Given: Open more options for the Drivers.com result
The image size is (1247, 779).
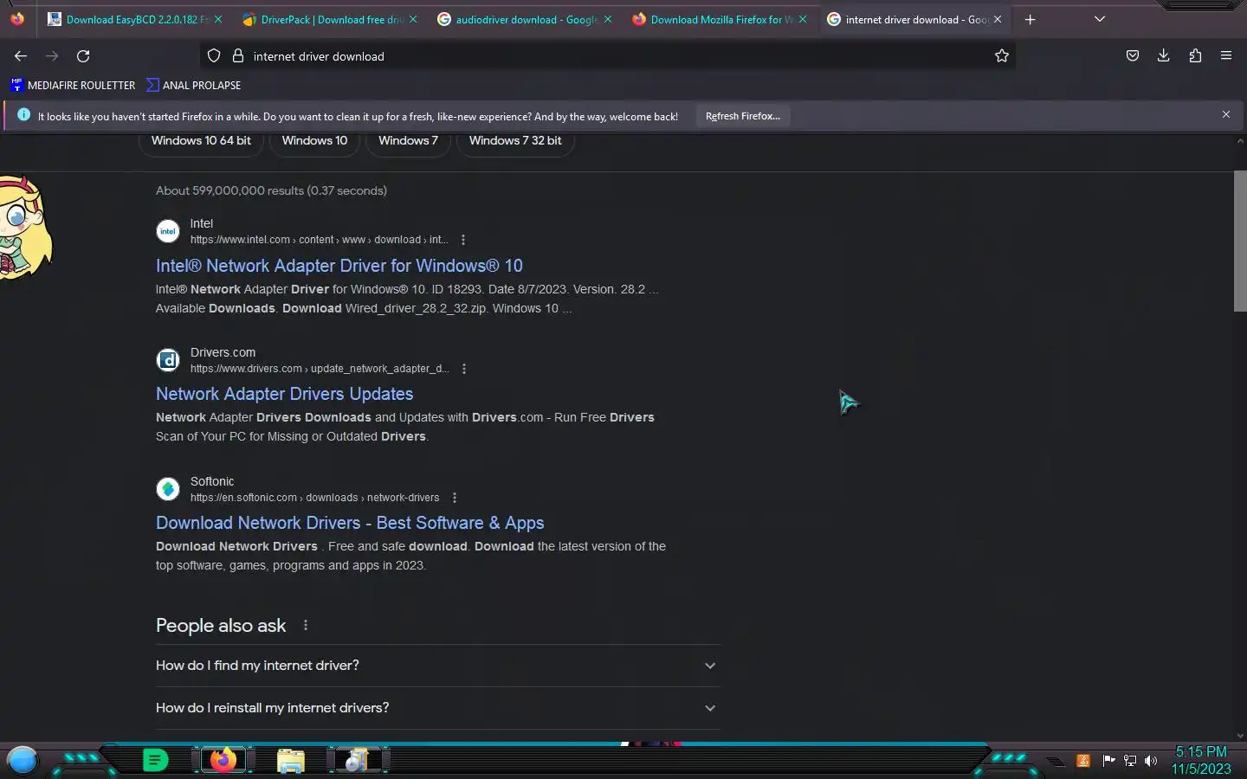Looking at the screenshot, I should pyautogui.click(x=464, y=369).
